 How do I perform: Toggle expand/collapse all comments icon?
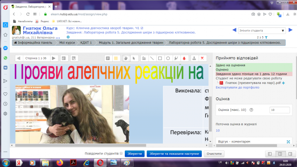pos(74,58)
